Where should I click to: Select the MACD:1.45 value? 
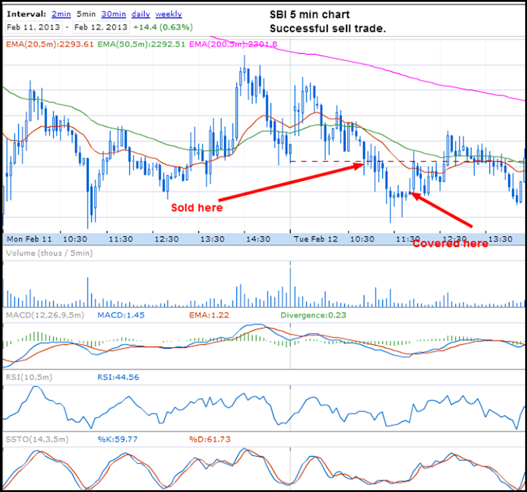pyautogui.click(x=121, y=315)
